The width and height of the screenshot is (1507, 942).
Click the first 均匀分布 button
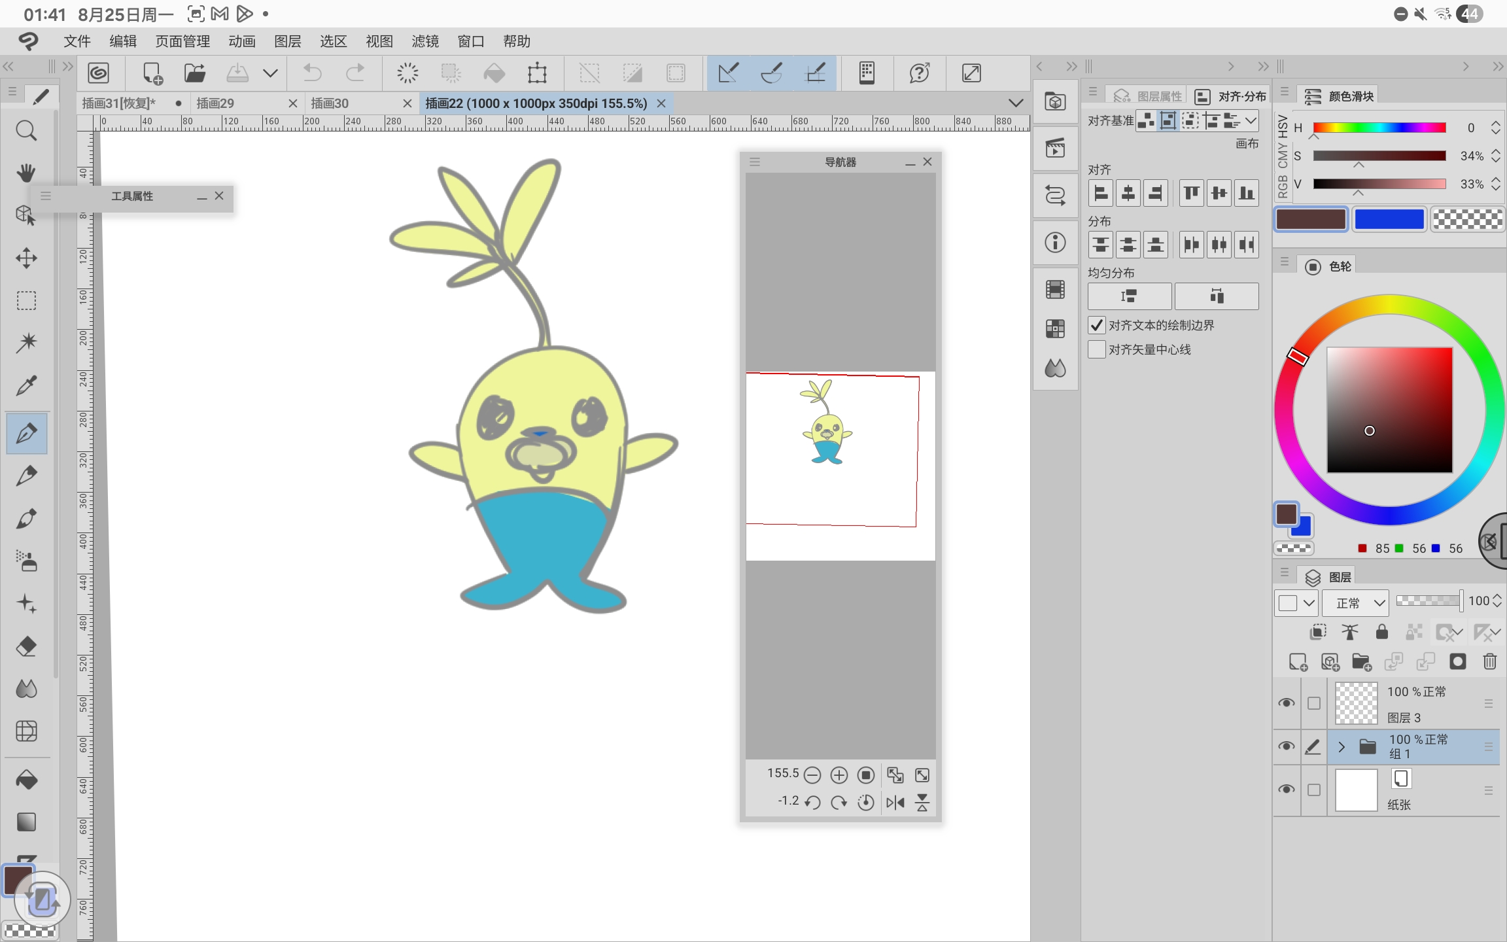tap(1129, 296)
